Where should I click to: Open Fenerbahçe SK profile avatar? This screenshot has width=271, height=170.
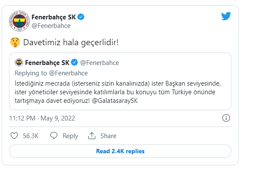[x=19, y=21]
